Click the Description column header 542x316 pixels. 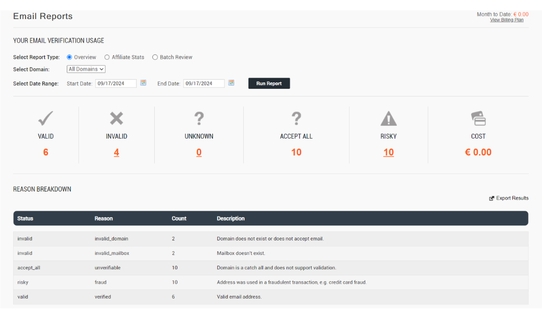[x=231, y=219]
